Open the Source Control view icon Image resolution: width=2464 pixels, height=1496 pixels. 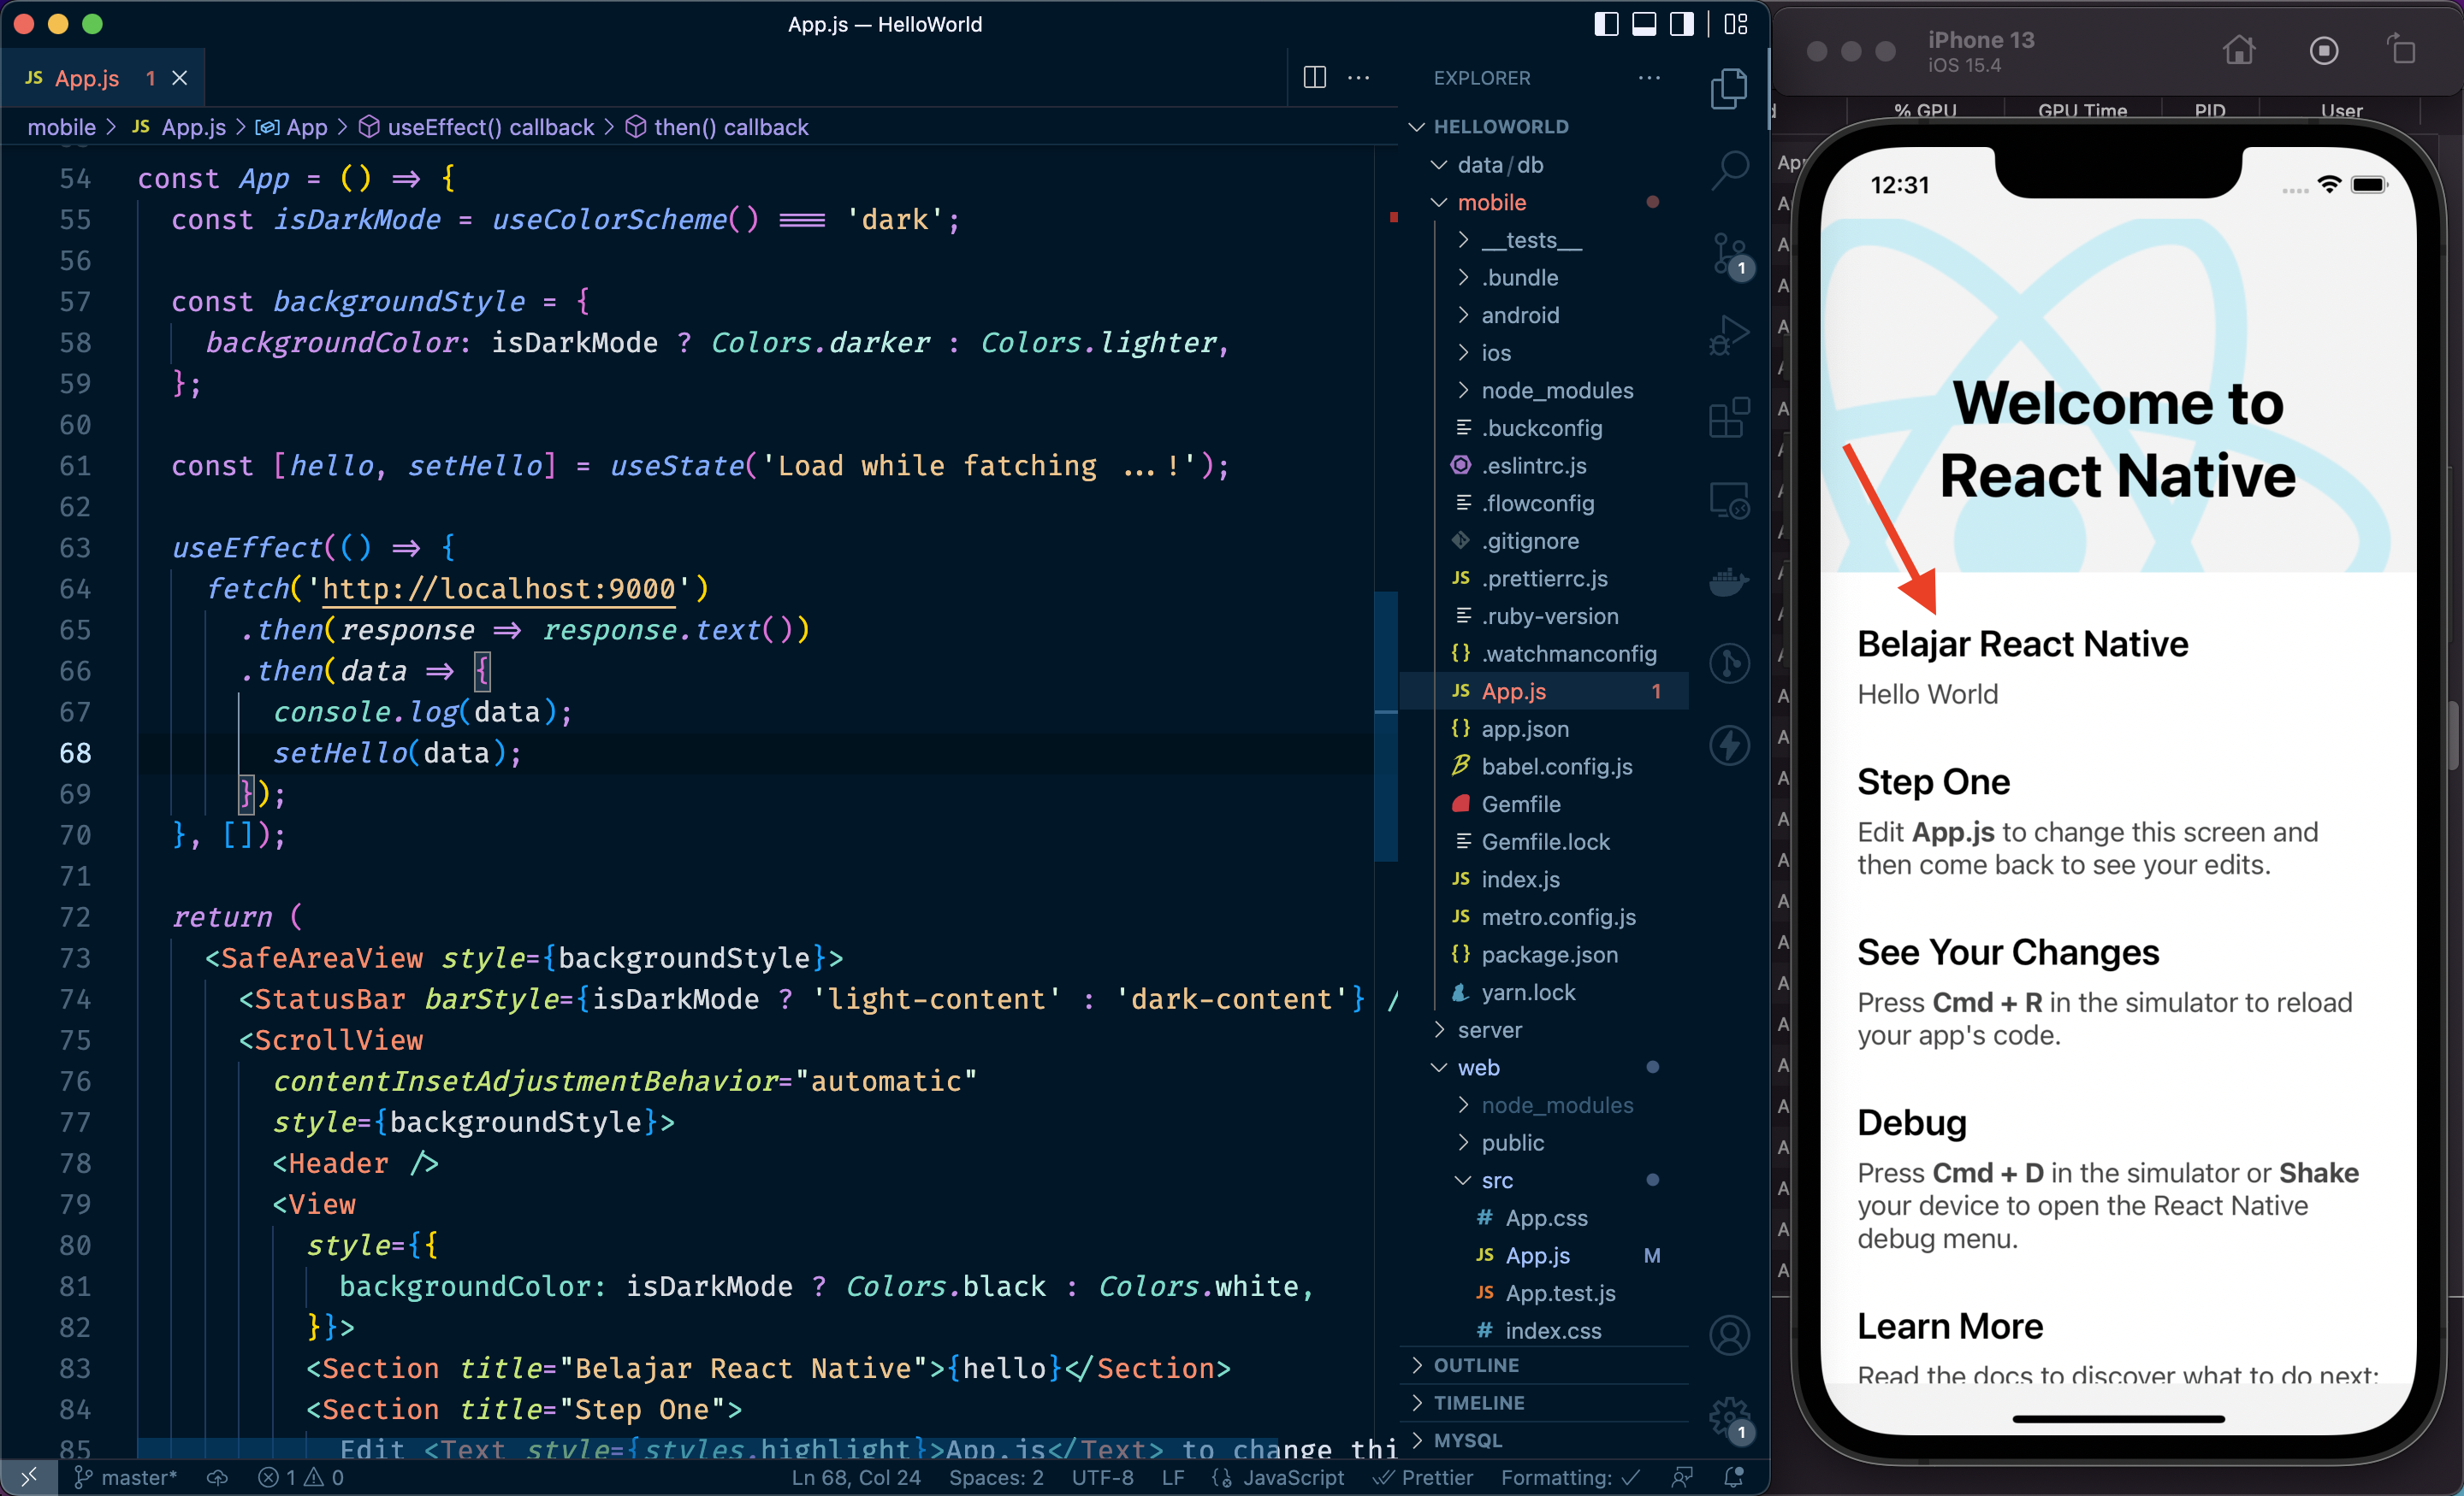[1729, 254]
